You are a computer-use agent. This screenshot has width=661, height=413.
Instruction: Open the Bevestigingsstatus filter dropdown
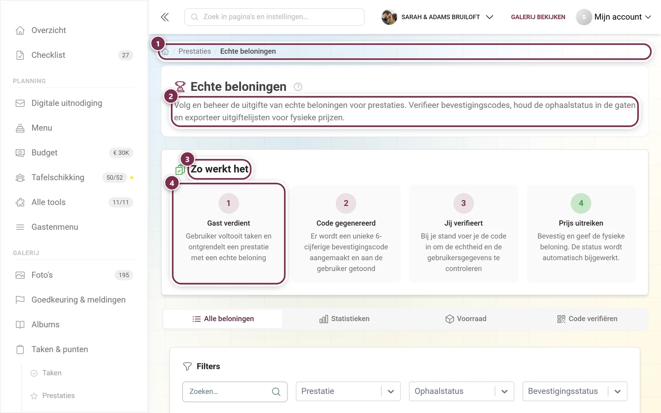575,391
